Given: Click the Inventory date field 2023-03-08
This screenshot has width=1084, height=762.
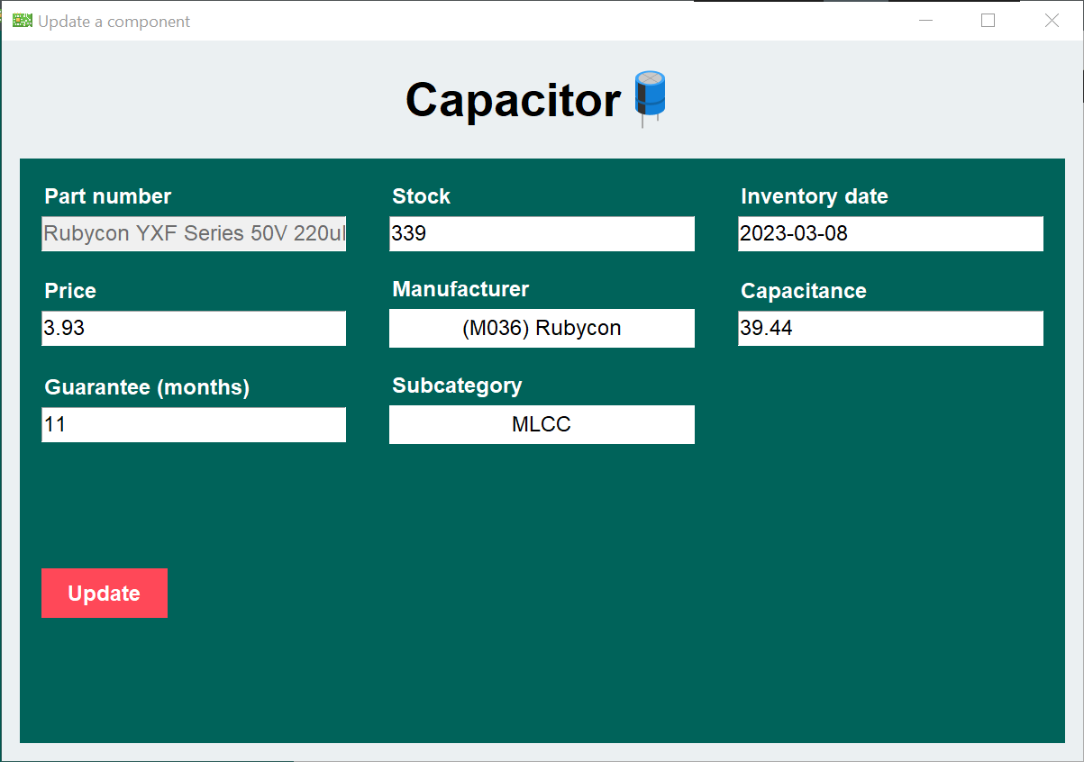Looking at the screenshot, I should click(x=890, y=233).
